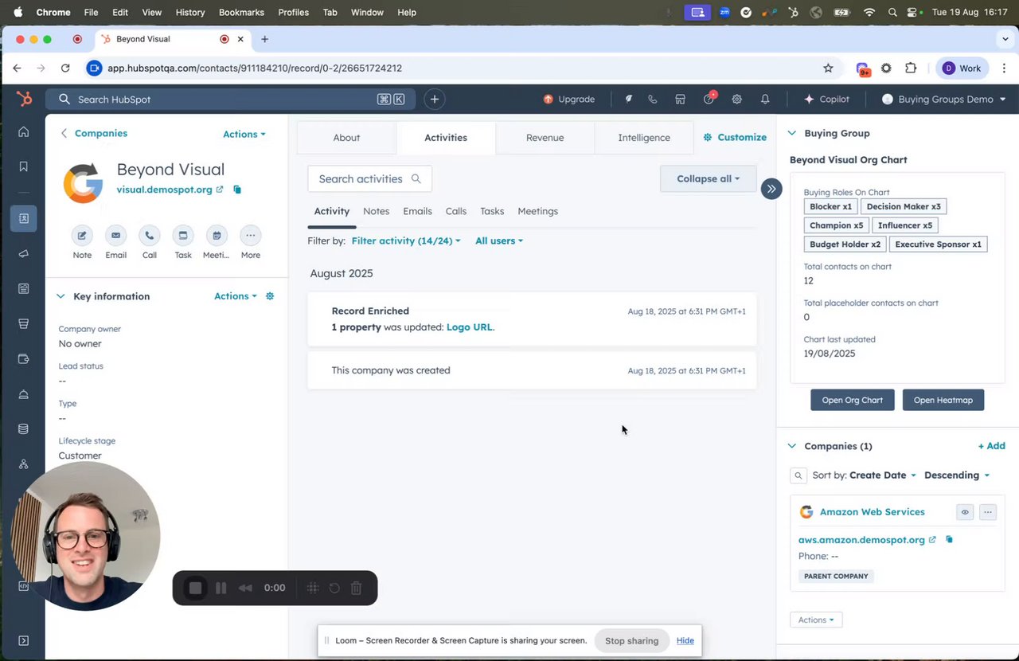This screenshot has width=1019, height=661.
Task: Open the Collapse all dropdown
Action: [709, 178]
